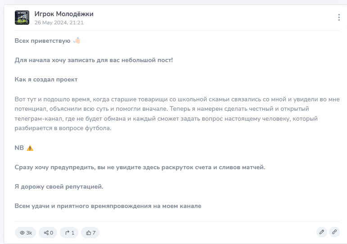Click the heading "Как я создал проект"
347x244 pixels.
coord(46,80)
